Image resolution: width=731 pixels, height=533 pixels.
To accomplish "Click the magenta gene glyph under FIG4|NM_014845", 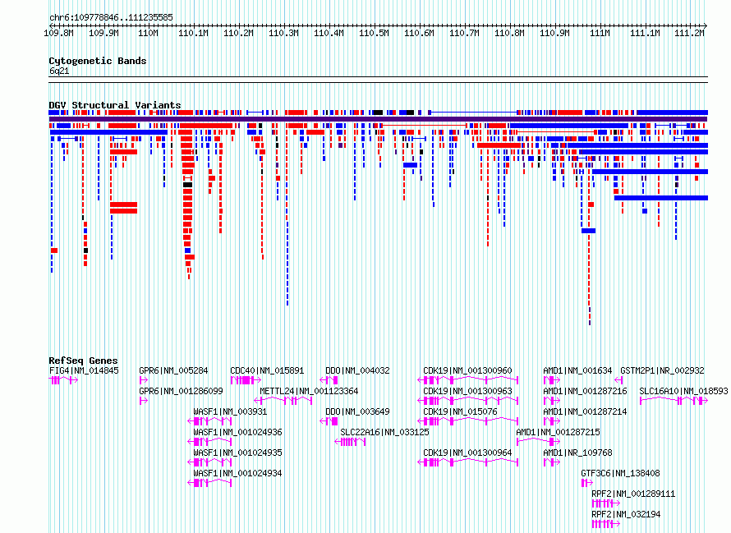I will tap(63, 380).
